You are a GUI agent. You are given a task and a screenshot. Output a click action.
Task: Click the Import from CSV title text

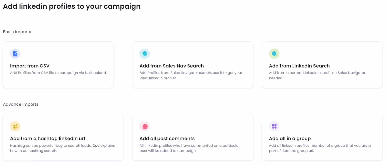pos(29,66)
